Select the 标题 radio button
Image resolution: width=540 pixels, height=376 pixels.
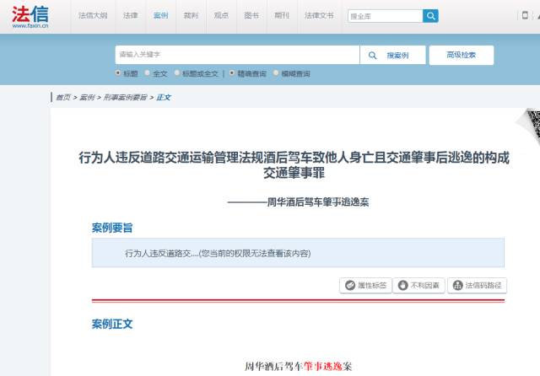118,73
